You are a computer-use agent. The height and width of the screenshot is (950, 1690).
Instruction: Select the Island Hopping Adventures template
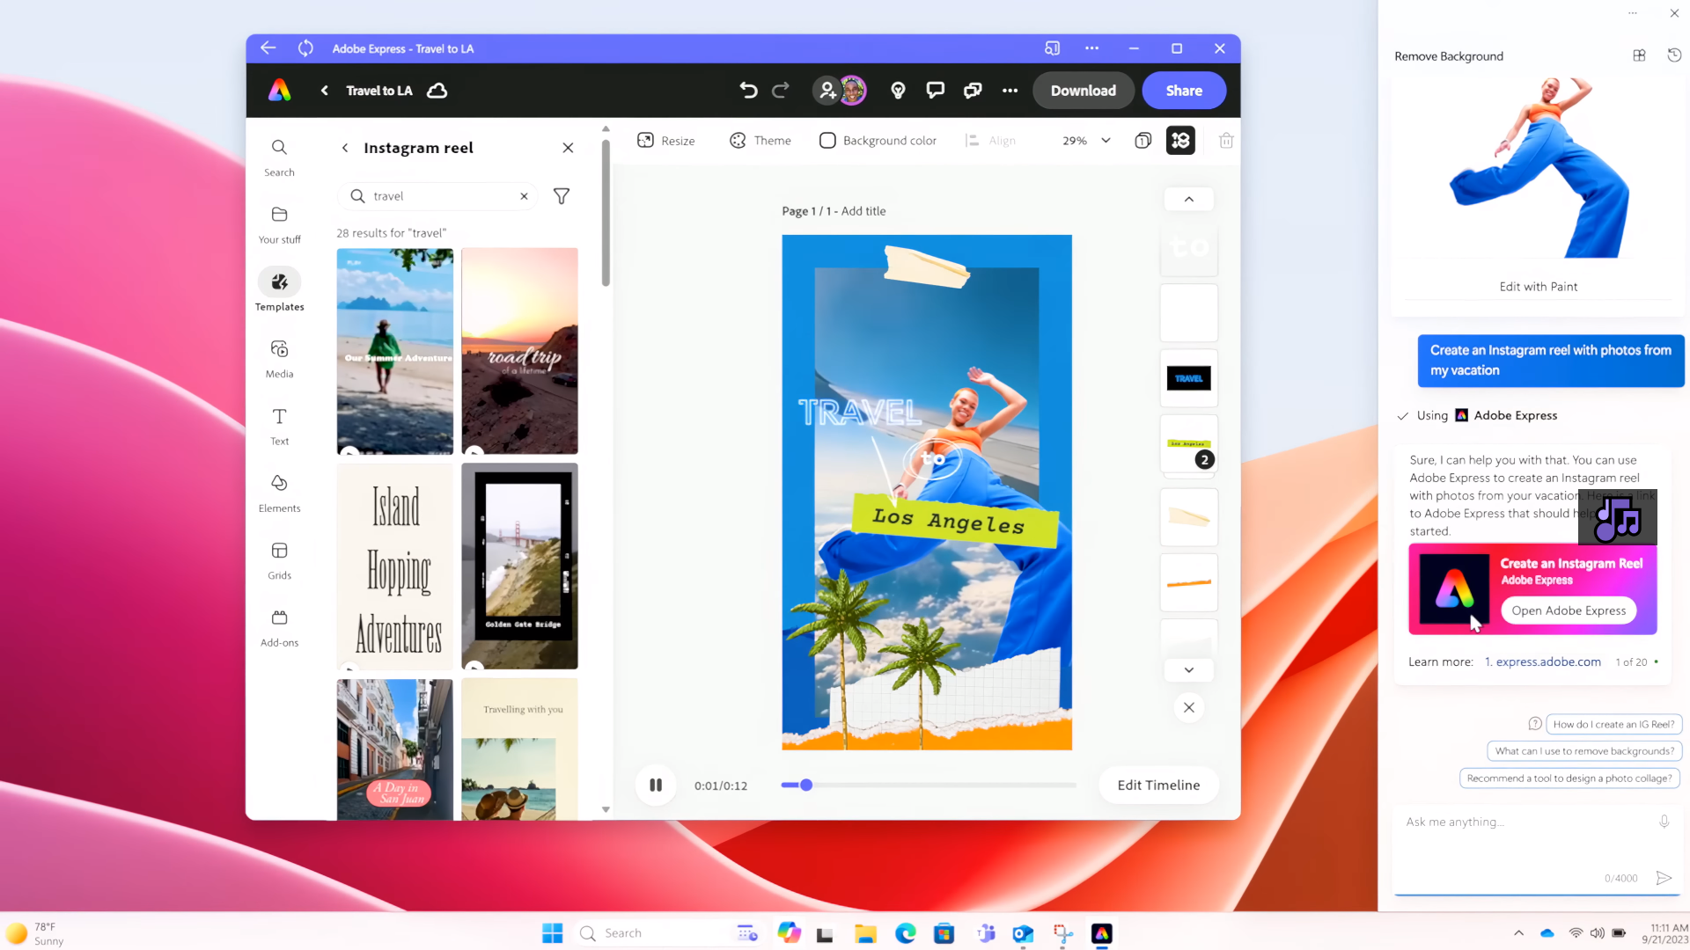[x=394, y=566]
